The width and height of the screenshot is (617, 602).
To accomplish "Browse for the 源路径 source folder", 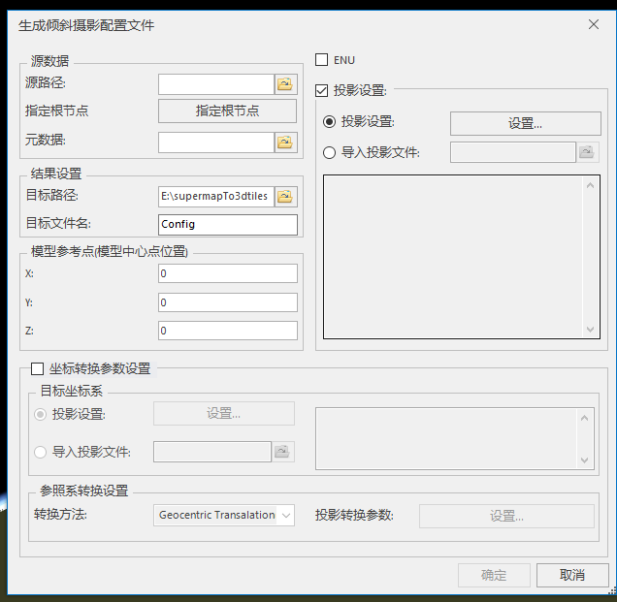I will click(285, 84).
